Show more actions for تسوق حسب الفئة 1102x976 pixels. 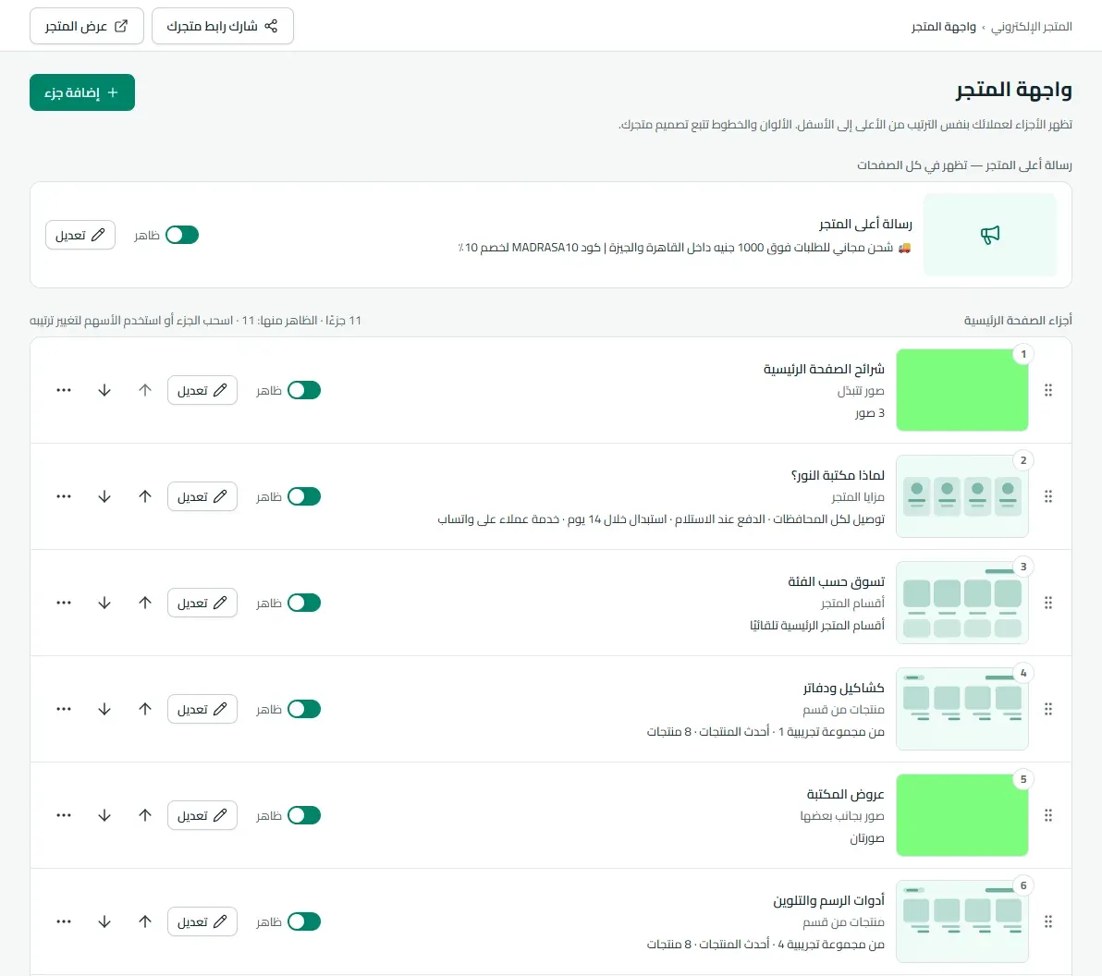[x=63, y=603]
